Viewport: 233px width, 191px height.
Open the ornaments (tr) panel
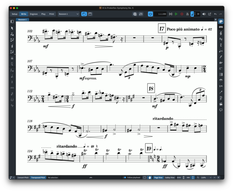pos(221,63)
